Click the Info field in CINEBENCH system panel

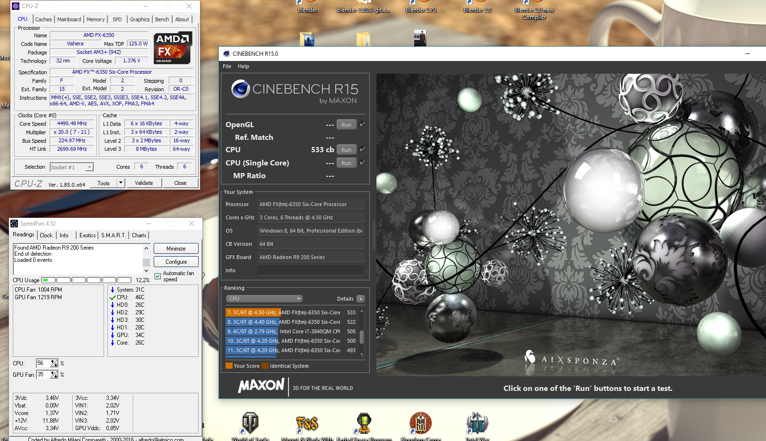311,270
